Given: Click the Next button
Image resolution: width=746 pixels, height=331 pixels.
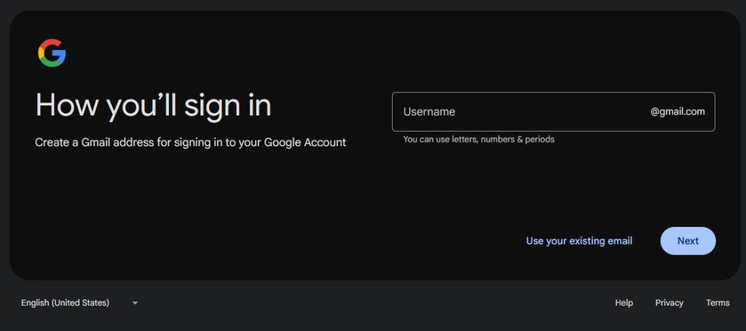Looking at the screenshot, I should [x=688, y=241].
